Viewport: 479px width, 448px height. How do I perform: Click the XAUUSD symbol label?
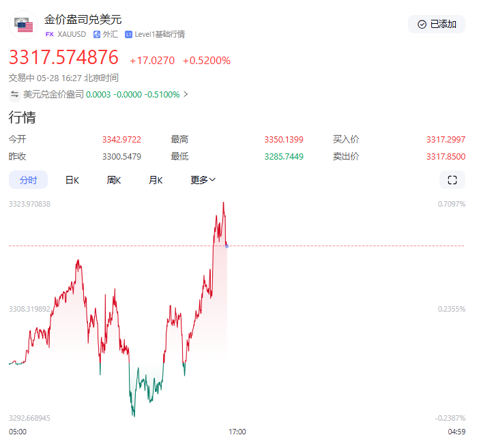73,34
